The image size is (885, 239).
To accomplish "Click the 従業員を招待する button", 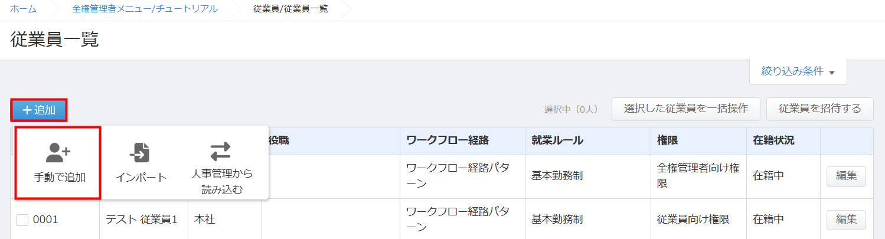I will [x=819, y=109].
